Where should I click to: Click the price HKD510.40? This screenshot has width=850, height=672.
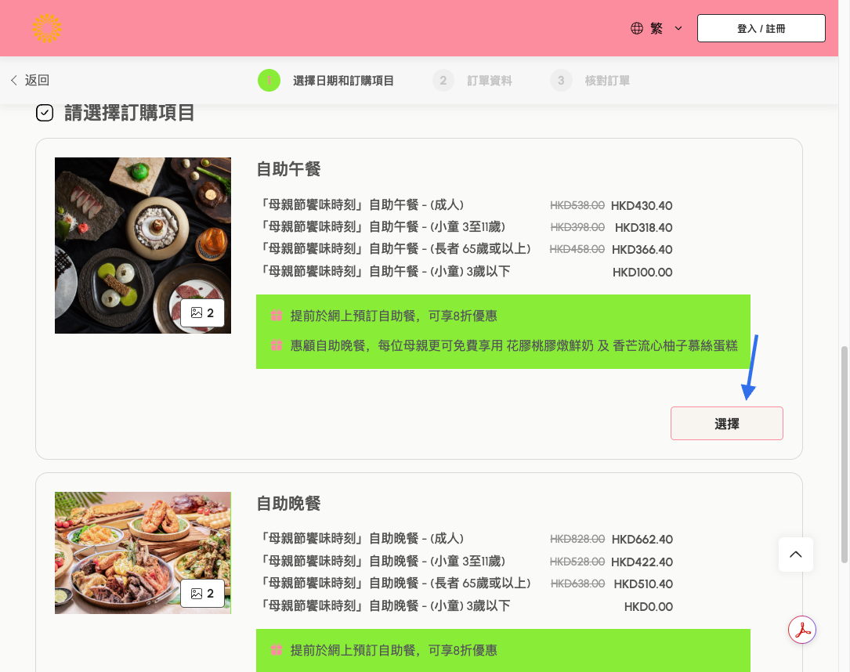(x=643, y=584)
